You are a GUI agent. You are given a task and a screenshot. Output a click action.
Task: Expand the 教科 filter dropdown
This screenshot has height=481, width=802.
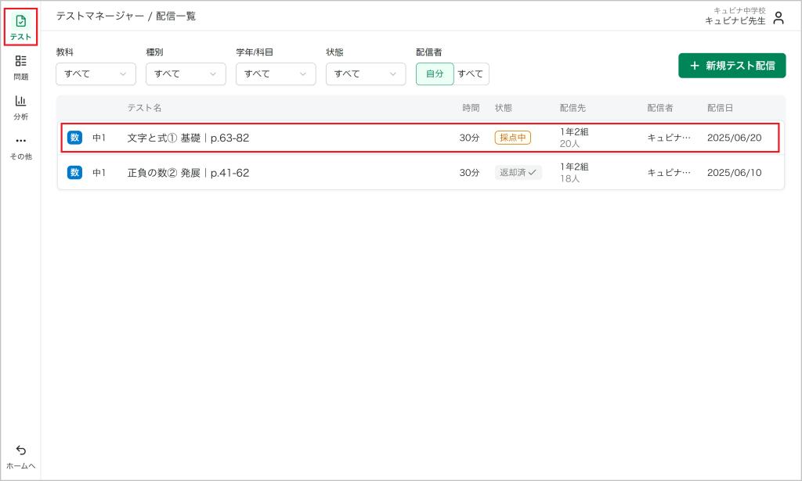tap(96, 74)
